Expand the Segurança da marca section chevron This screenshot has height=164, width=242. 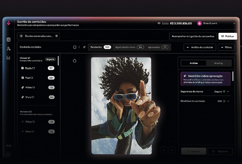pos(228,92)
